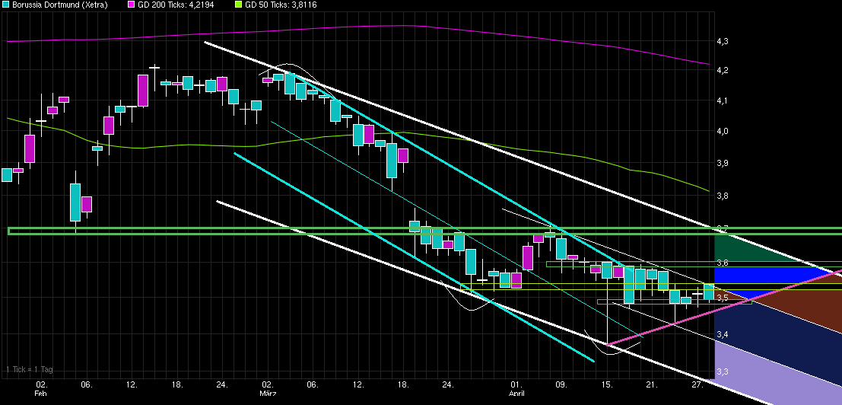Click the green GD 50 legend swatch

click(239, 5)
